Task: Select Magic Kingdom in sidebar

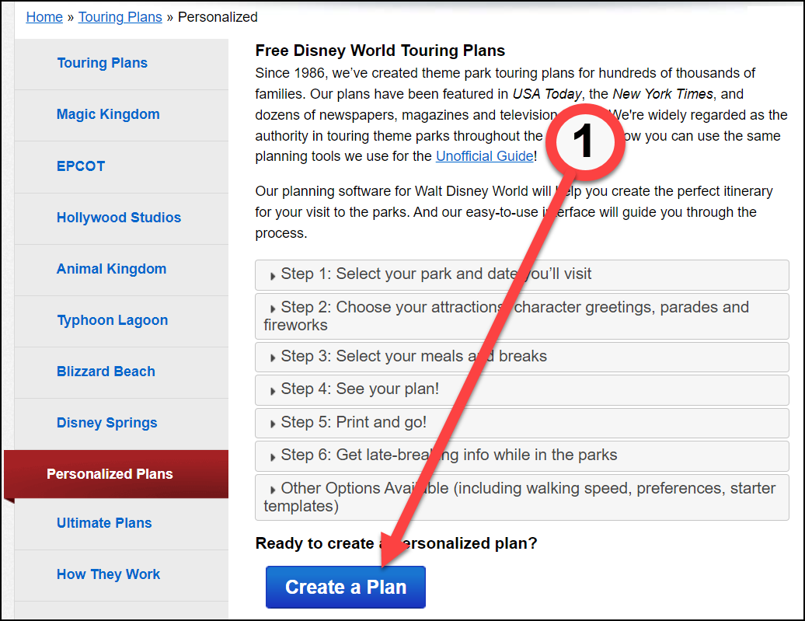Action: pyautogui.click(x=108, y=114)
